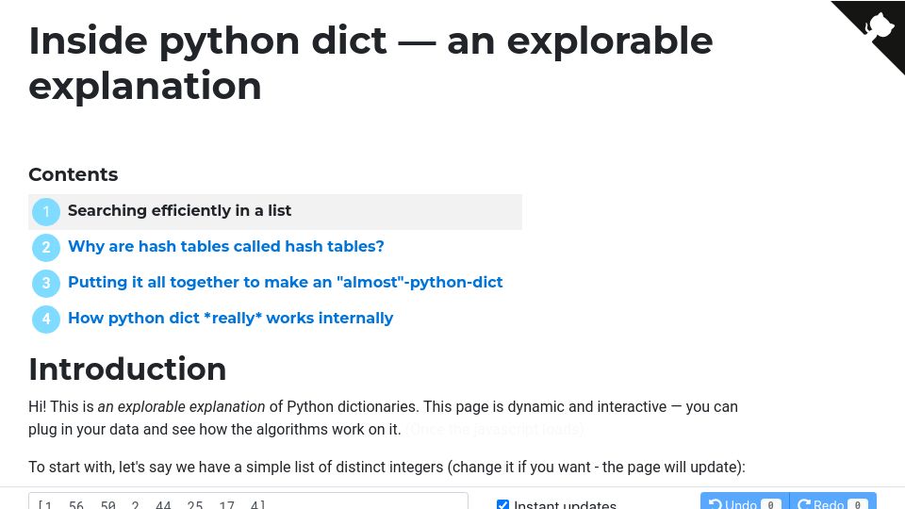Click the 'Introduction' heading
Viewport: 905px width, 509px height.
pos(127,369)
